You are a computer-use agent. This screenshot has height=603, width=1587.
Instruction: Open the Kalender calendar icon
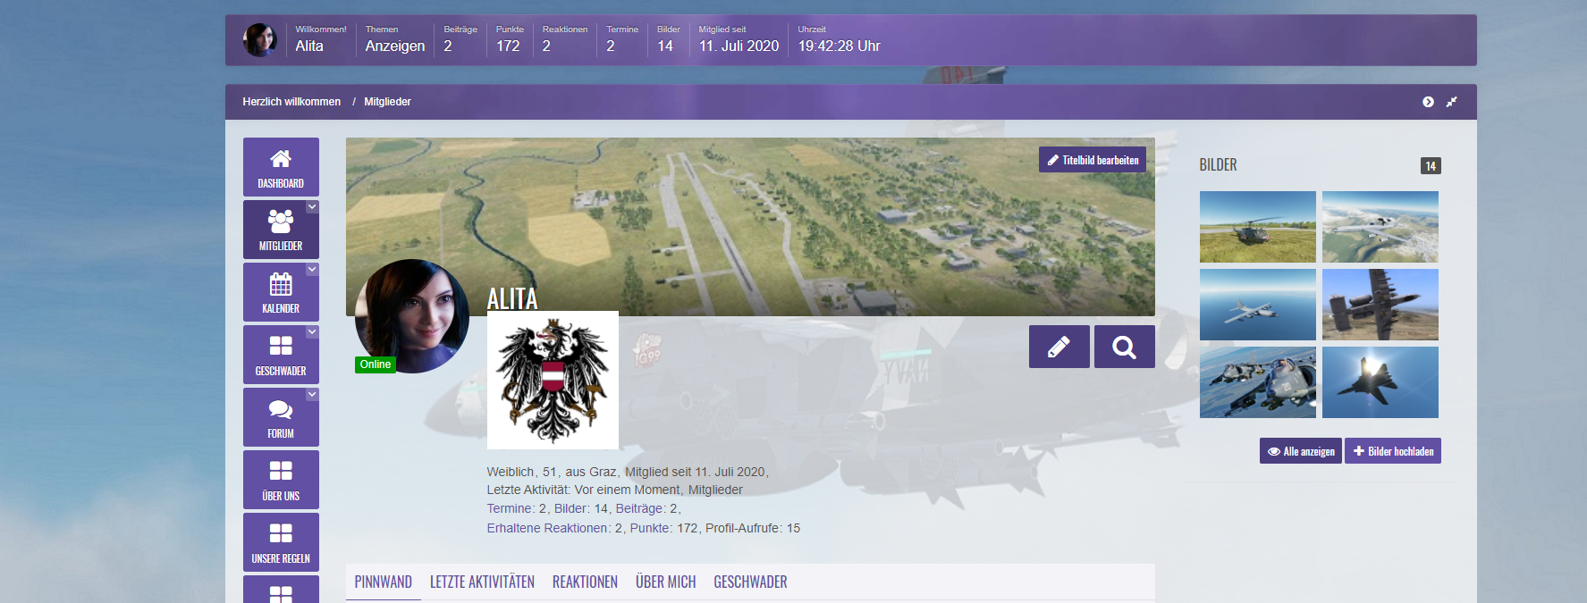(281, 292)
